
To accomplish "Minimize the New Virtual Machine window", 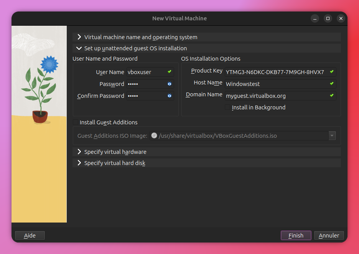I will (315, 18).
